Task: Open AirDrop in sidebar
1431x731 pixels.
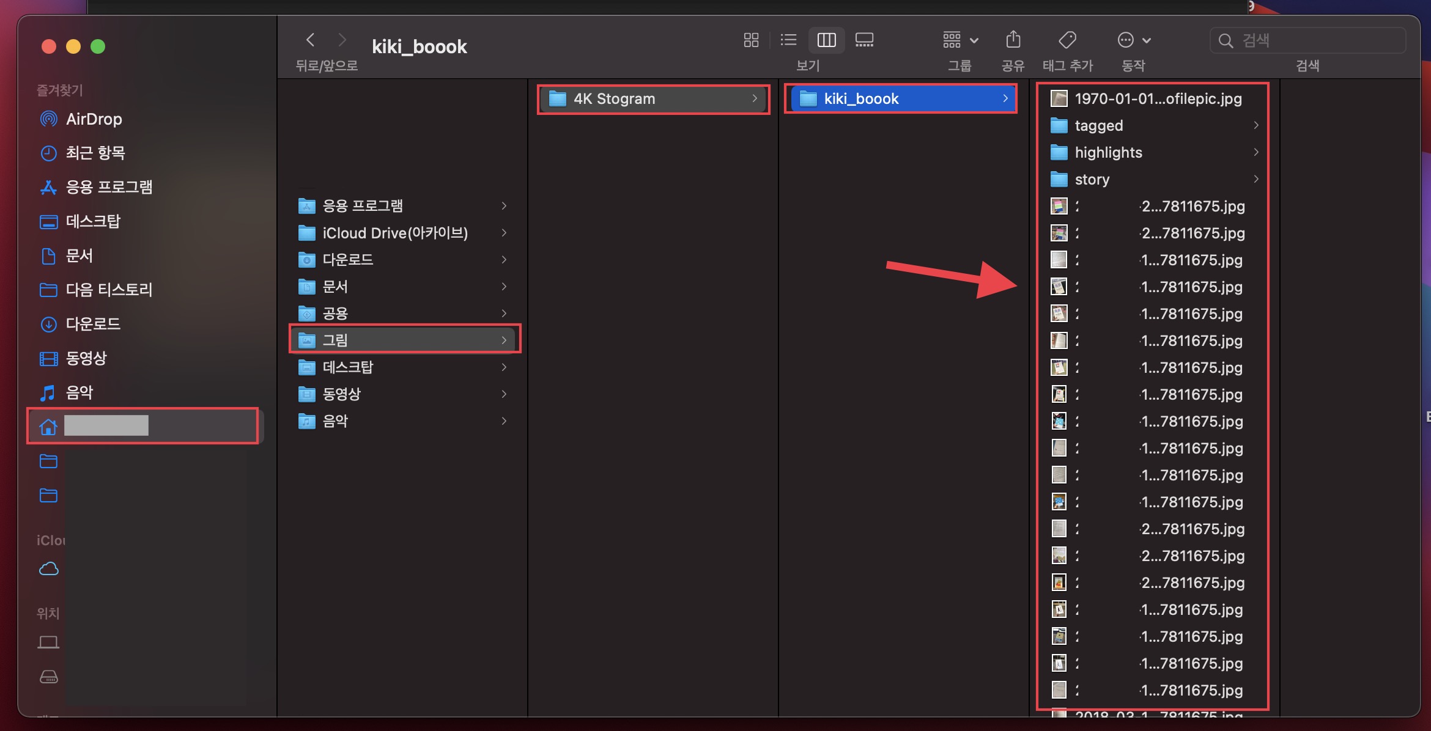Action: pyautogui.click(x=94, y=119)
